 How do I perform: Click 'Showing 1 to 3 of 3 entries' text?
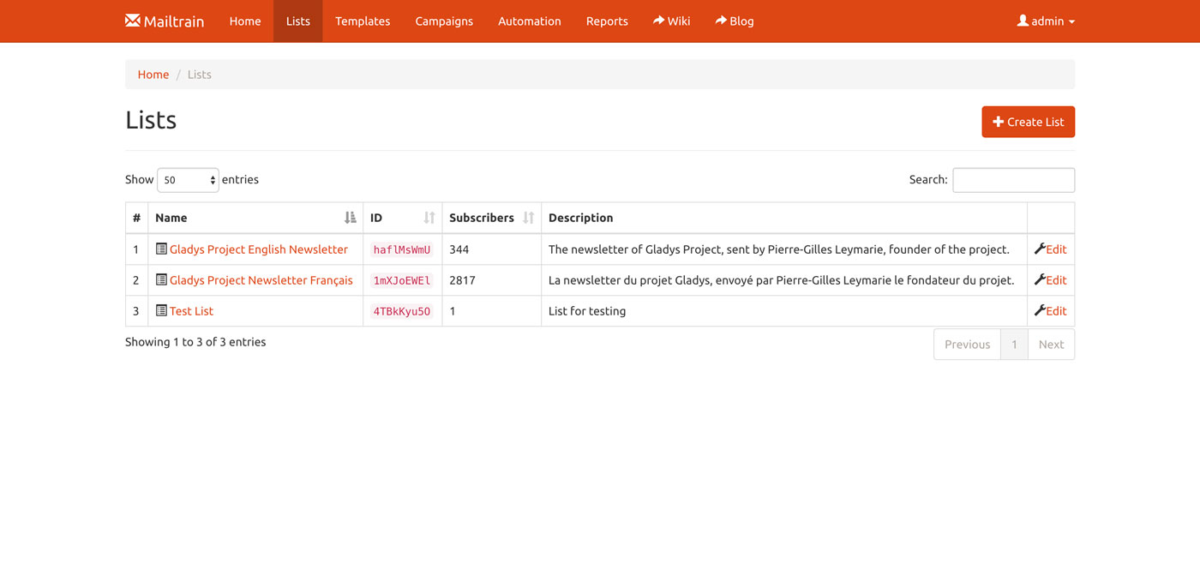coord(195,342)
